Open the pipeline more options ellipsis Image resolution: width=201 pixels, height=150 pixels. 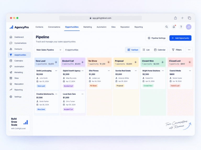pyautogui.click(x=189, y=50)
